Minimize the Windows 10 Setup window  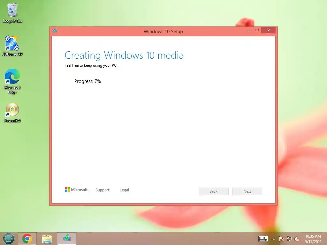click(x=248, y=31)
